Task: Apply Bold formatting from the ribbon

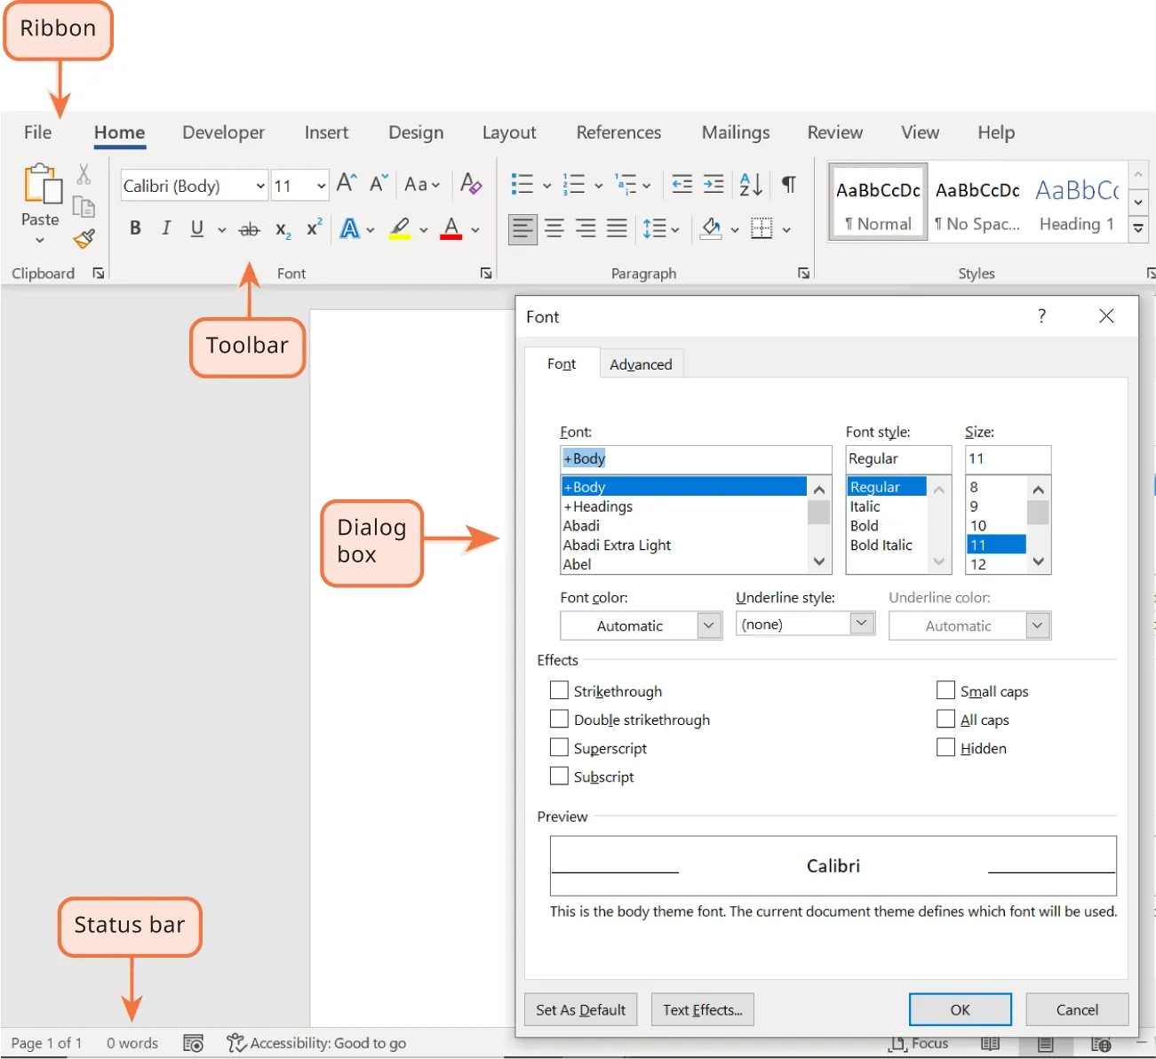Action: [x=134, y=228]
